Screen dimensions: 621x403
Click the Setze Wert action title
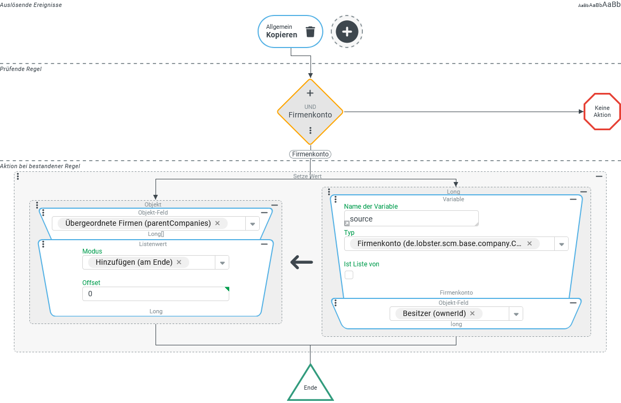[x=307, y=176]
